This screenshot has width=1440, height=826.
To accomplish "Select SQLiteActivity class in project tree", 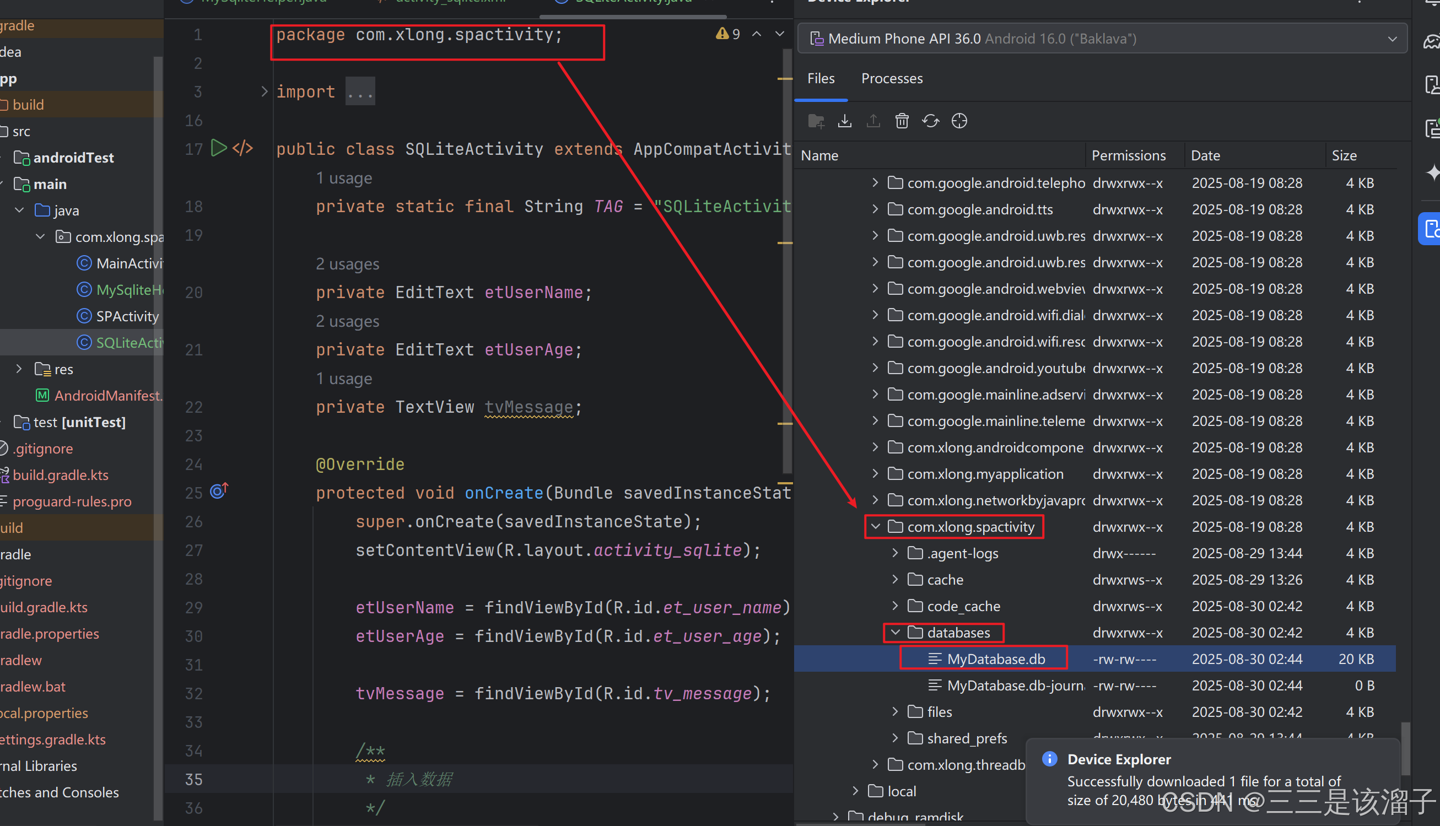I will point(120,343).
